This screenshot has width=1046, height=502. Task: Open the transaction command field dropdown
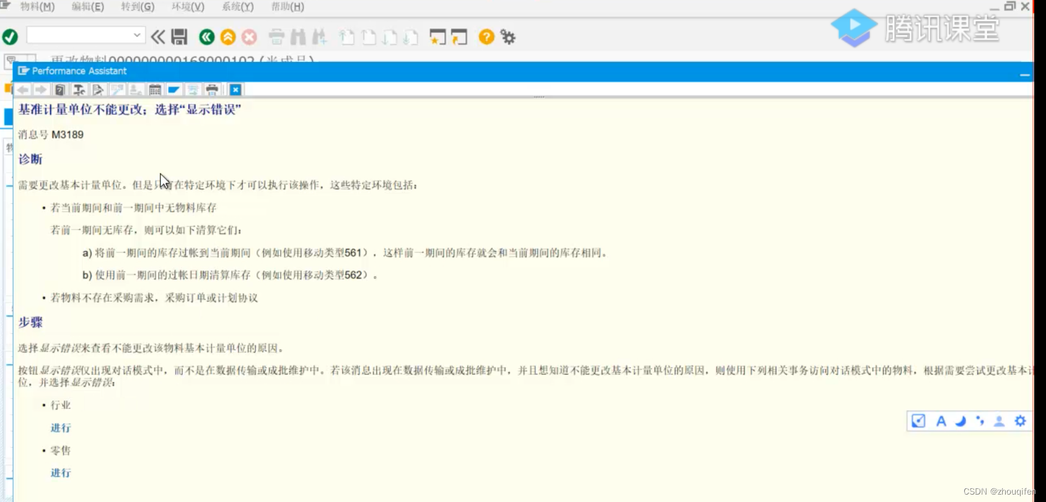click(137, 35)
